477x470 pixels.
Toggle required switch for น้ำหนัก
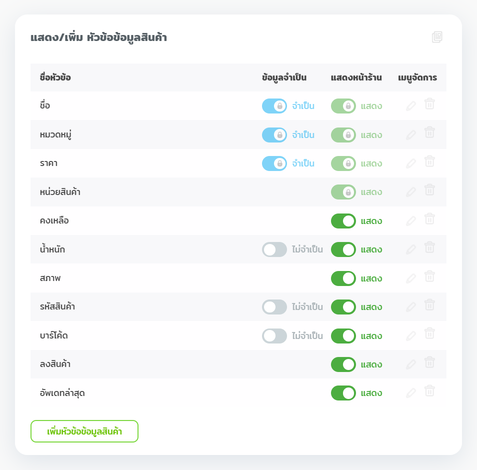274,249
